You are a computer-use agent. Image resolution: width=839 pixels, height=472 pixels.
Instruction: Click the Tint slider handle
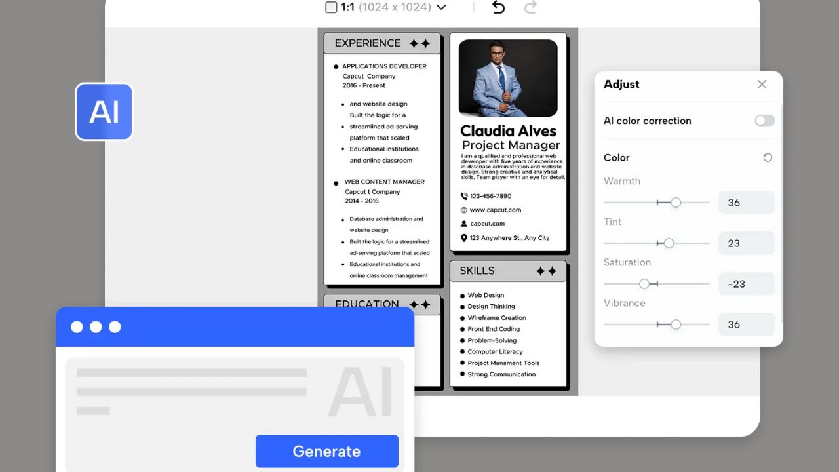tap(670, 243)
